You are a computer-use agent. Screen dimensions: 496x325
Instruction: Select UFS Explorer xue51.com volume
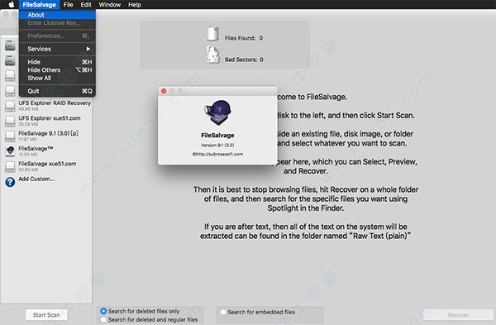coord(46,121)
